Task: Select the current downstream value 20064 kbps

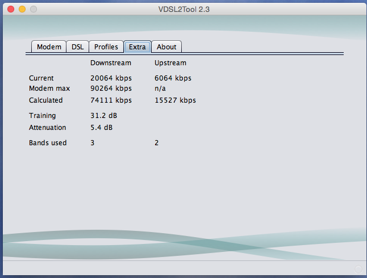Action: coord(111,78)
